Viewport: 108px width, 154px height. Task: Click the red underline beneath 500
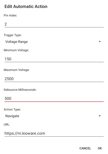pyautogui.click(x=54, y=101)
